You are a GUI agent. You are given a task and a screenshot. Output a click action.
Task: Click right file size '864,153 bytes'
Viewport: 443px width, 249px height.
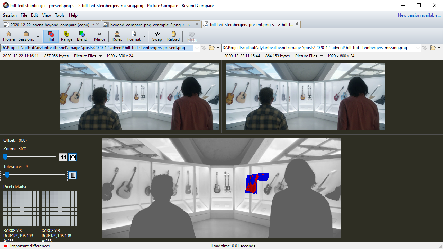(x=278, y=56)
